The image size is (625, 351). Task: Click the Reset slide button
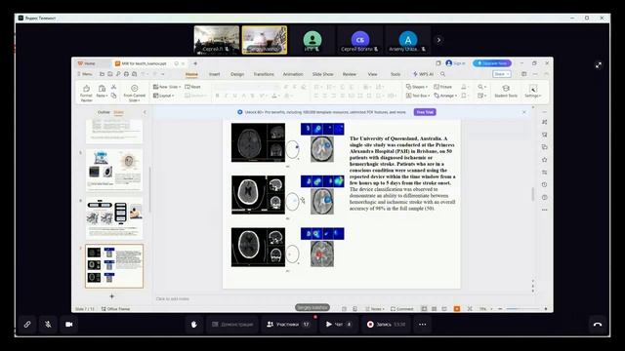[x=193, y=87]
